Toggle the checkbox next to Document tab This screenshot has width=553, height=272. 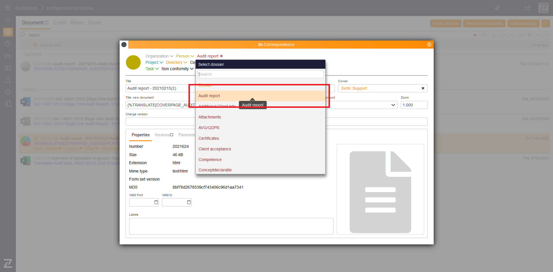47,23
